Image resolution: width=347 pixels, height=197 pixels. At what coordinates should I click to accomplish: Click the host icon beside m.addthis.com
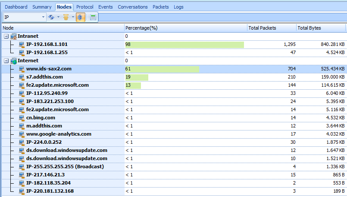click(22, 126)
